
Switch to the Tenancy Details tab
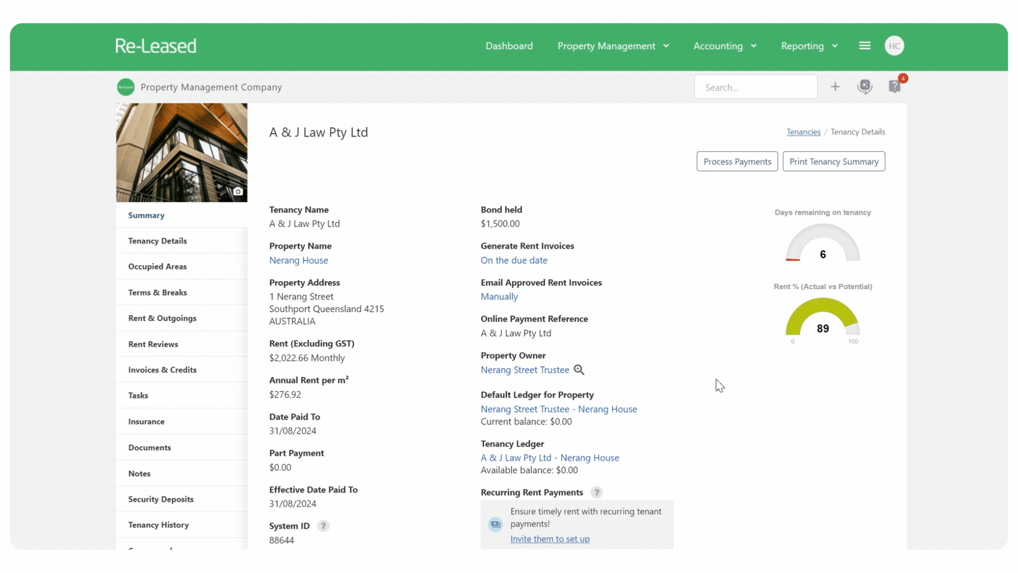(x=157, y=240)
